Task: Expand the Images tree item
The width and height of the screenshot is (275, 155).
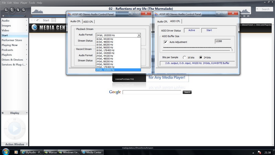Action: pyautogui.click(x=26, y=25)
